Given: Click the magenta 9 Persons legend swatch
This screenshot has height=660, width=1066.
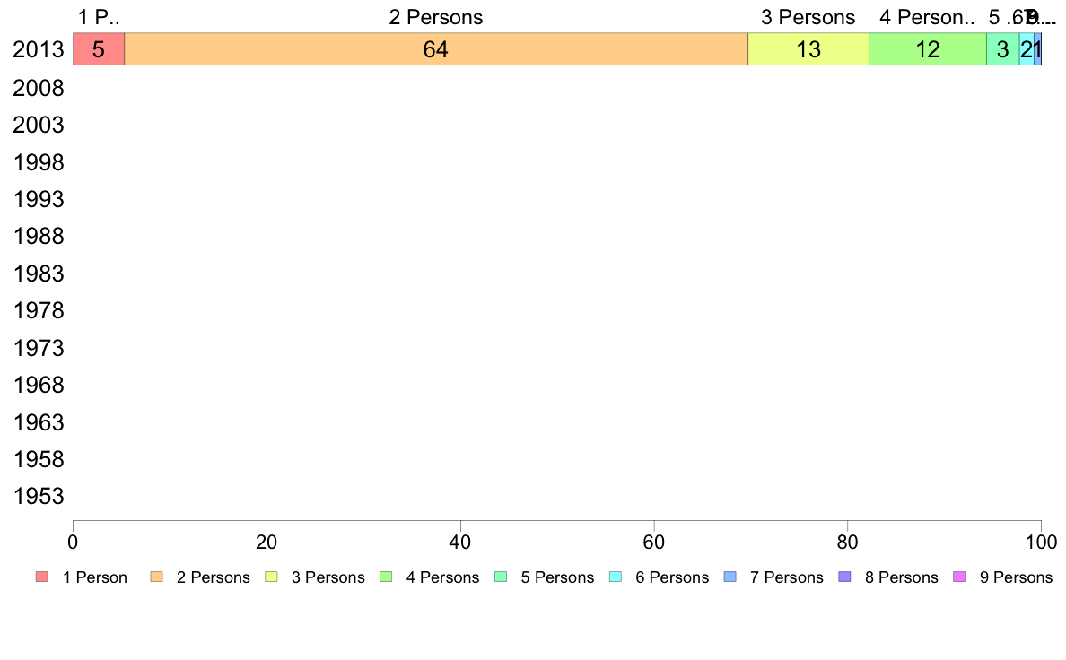Looking at the screenshot, I should pos(959,577).
